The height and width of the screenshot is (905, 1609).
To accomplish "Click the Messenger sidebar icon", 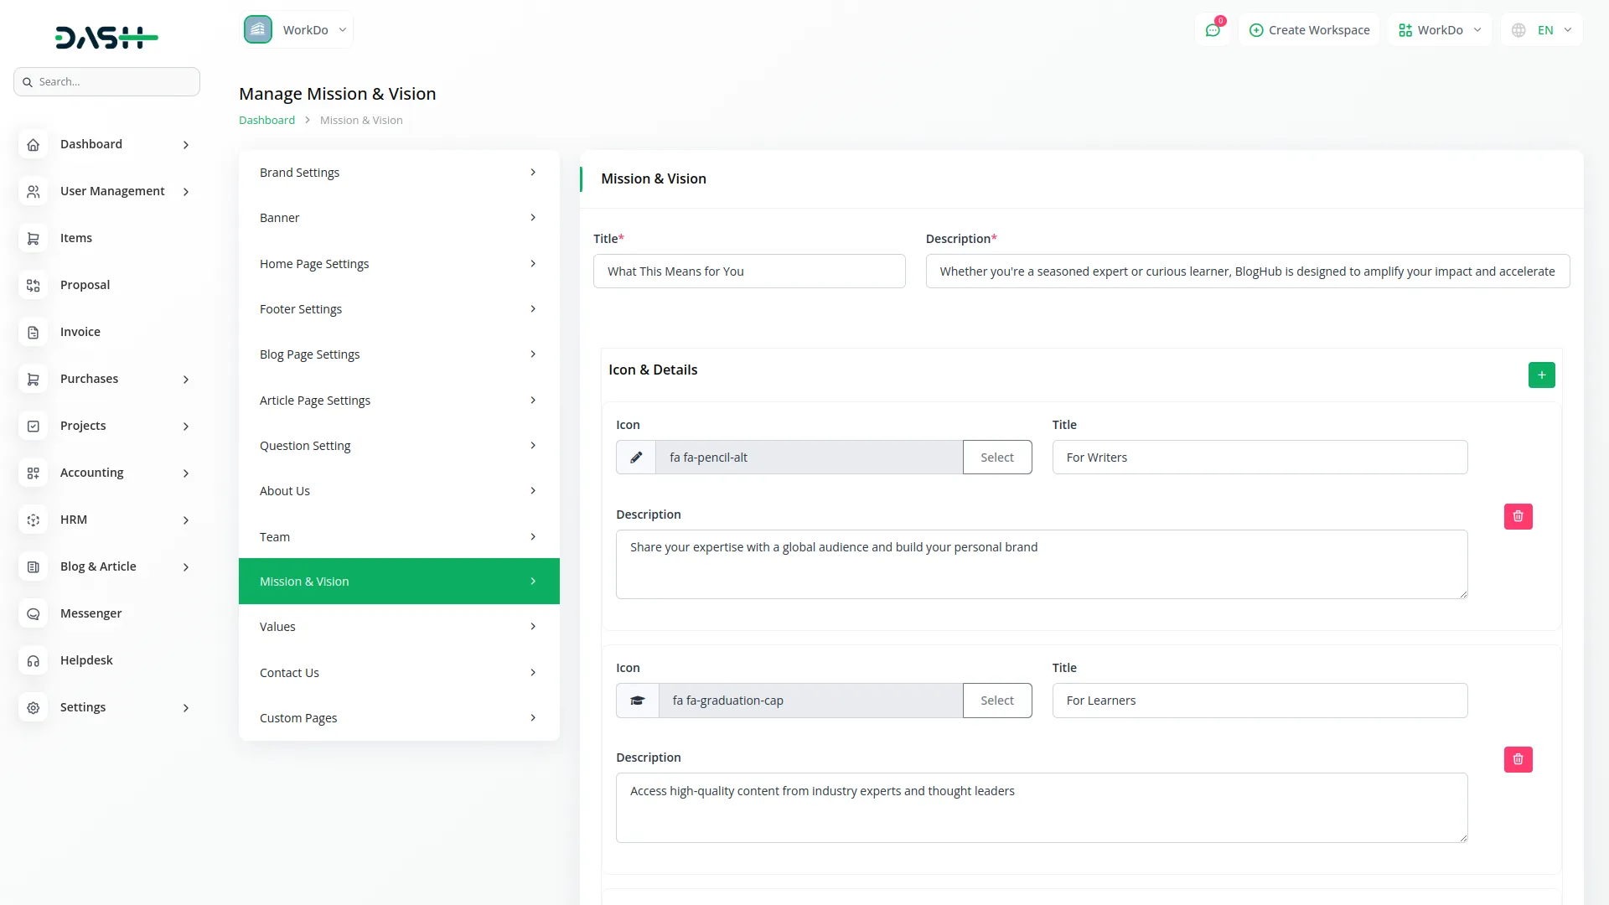I will coord(34,613).
